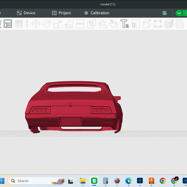Click the model (11) window title

[108, 4]
